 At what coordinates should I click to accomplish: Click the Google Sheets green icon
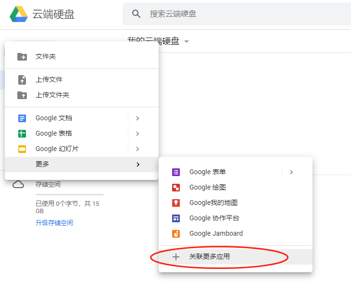coord(22,134)
